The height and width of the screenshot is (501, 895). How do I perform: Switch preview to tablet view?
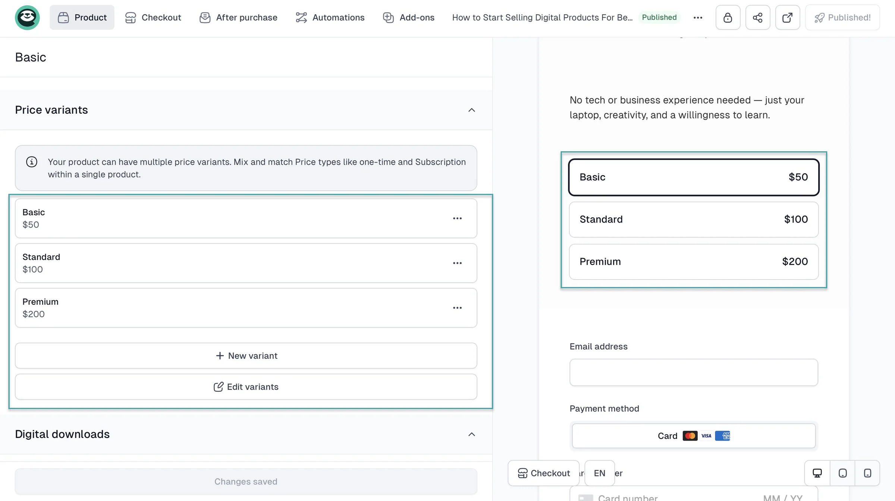click(x=842, y=473)
